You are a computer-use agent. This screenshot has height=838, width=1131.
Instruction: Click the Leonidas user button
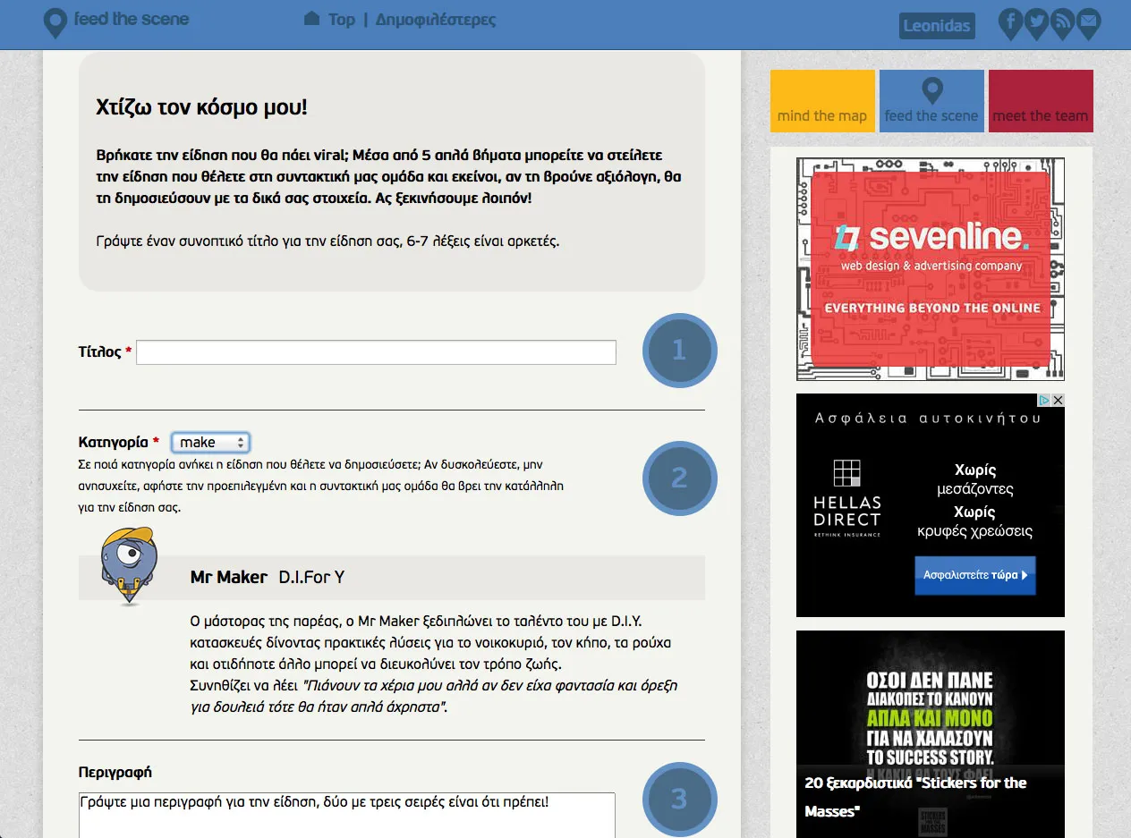(937, 25)
